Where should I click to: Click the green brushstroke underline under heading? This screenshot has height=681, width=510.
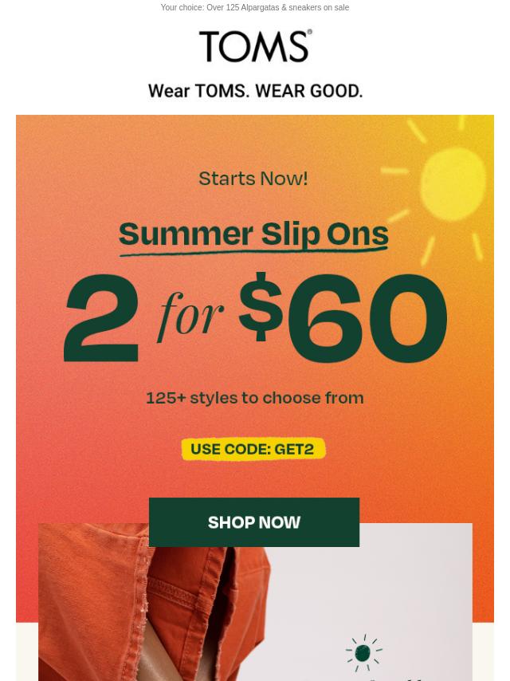point(253,252)
